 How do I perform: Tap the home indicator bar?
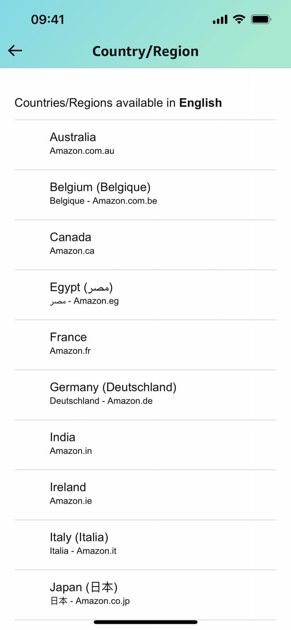point(145,622)
